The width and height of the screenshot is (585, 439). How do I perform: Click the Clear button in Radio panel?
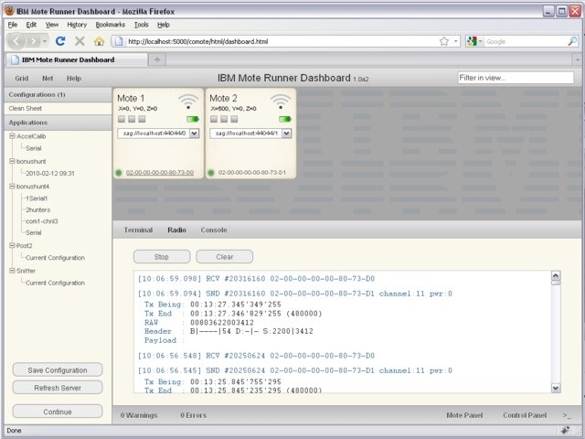coord(225,257)
